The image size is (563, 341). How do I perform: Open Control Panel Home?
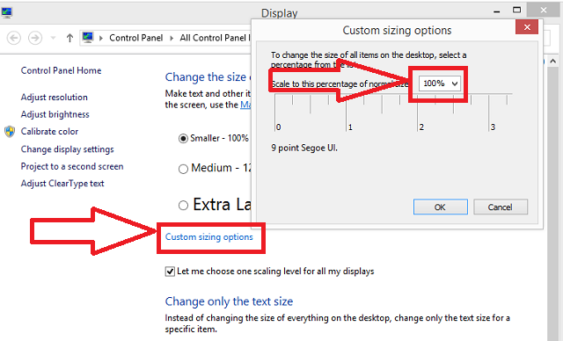[x=61, y=70]
